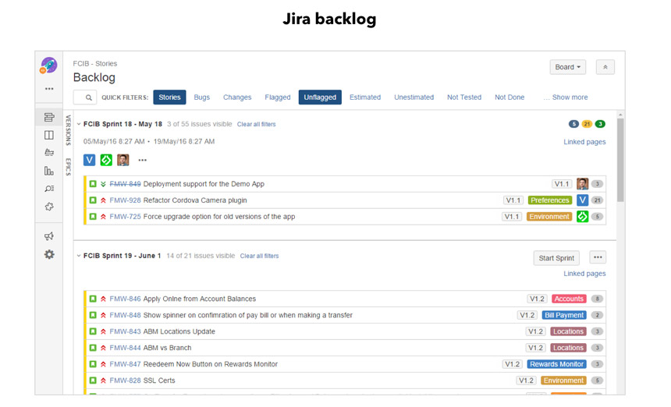The width and height of the screenshot is (671, 407).
Task: Open more assignees ellipsis in Sprint 18
Action: click(143, 160)
